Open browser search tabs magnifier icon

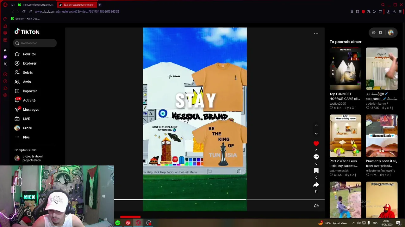[x=383, y=5]
